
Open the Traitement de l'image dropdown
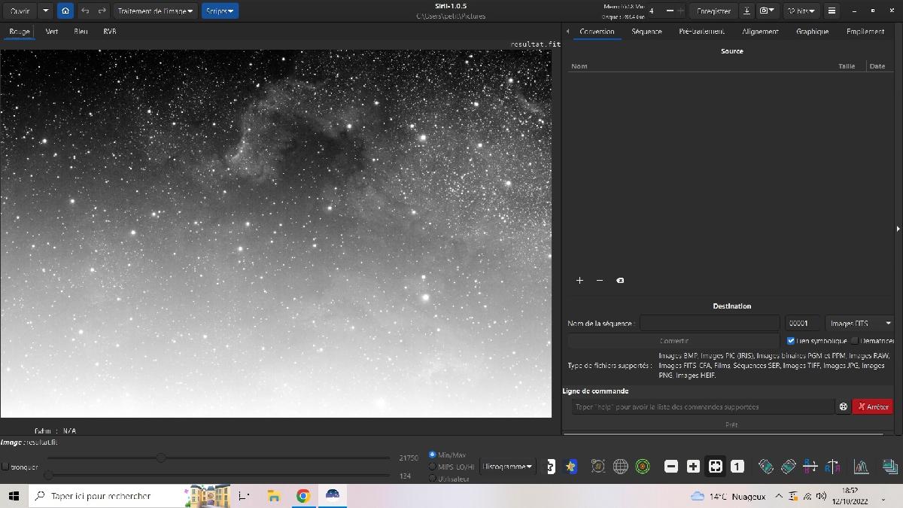click(155, 11)
